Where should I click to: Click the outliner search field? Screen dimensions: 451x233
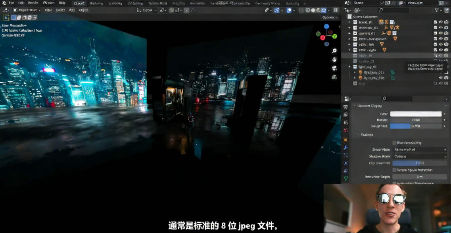click(393, 10)
